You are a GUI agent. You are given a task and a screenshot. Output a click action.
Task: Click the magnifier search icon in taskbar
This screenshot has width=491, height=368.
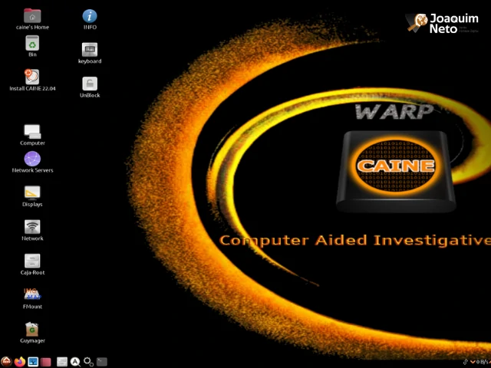[75, 362]
